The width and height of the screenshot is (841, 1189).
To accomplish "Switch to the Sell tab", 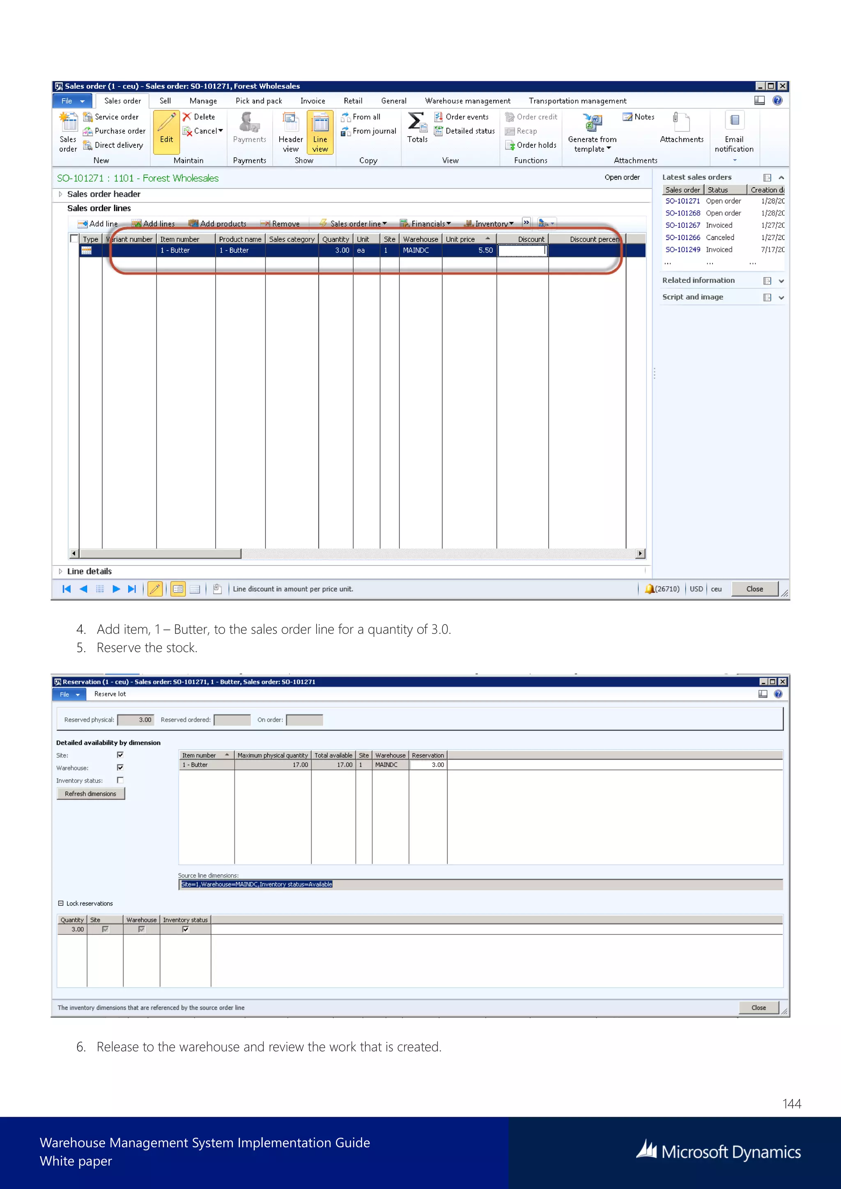I will tap(165, 101).
